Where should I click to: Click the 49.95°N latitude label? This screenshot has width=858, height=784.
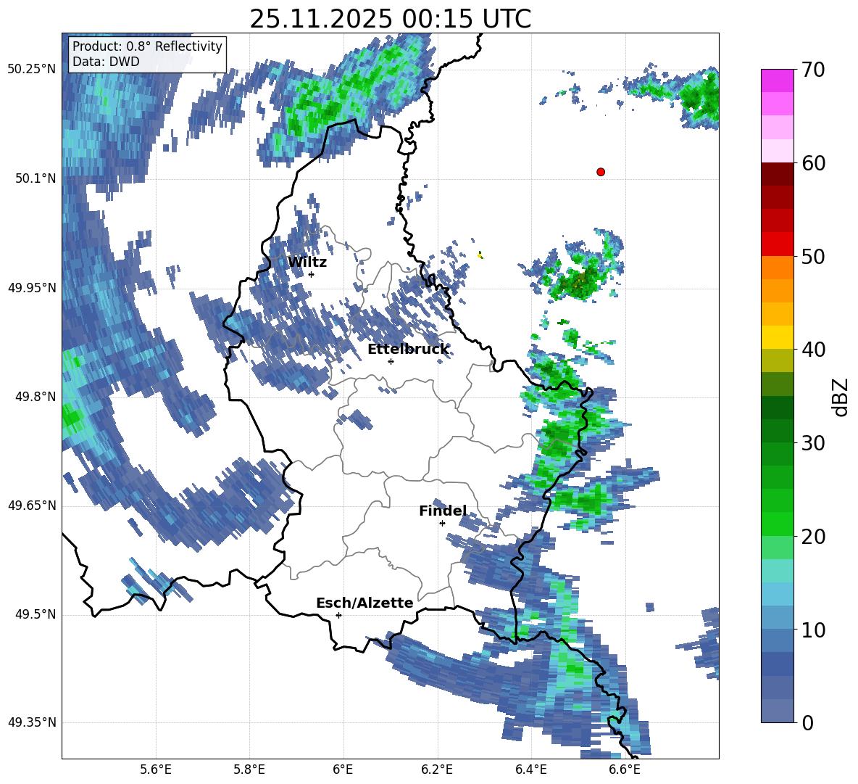[x=32, y=288]
